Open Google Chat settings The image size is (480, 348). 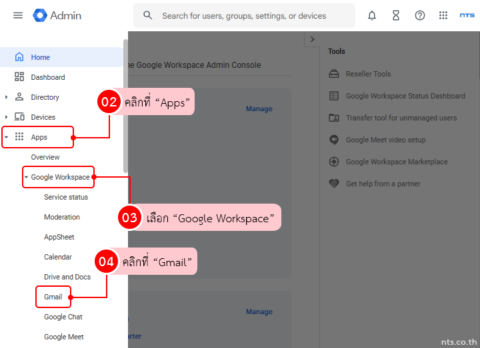point(63,317)
